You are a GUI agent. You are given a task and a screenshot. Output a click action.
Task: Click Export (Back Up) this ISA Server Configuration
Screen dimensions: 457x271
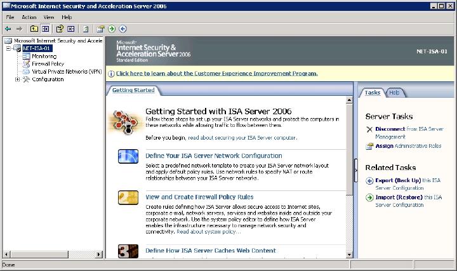click(407, 184)
